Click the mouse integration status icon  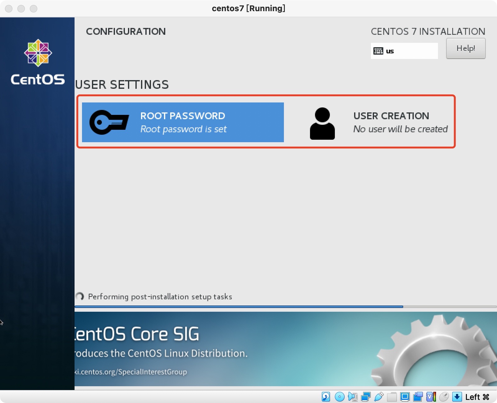[444, 396]
